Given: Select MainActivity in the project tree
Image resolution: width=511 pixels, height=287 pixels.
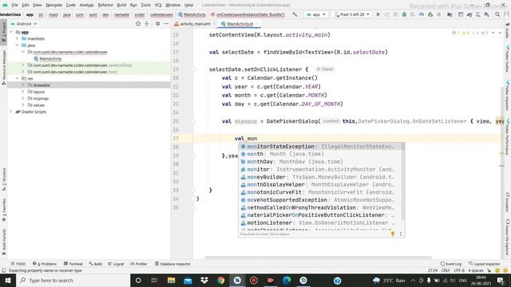Looking at the screenshot, I should coord(50,58).
